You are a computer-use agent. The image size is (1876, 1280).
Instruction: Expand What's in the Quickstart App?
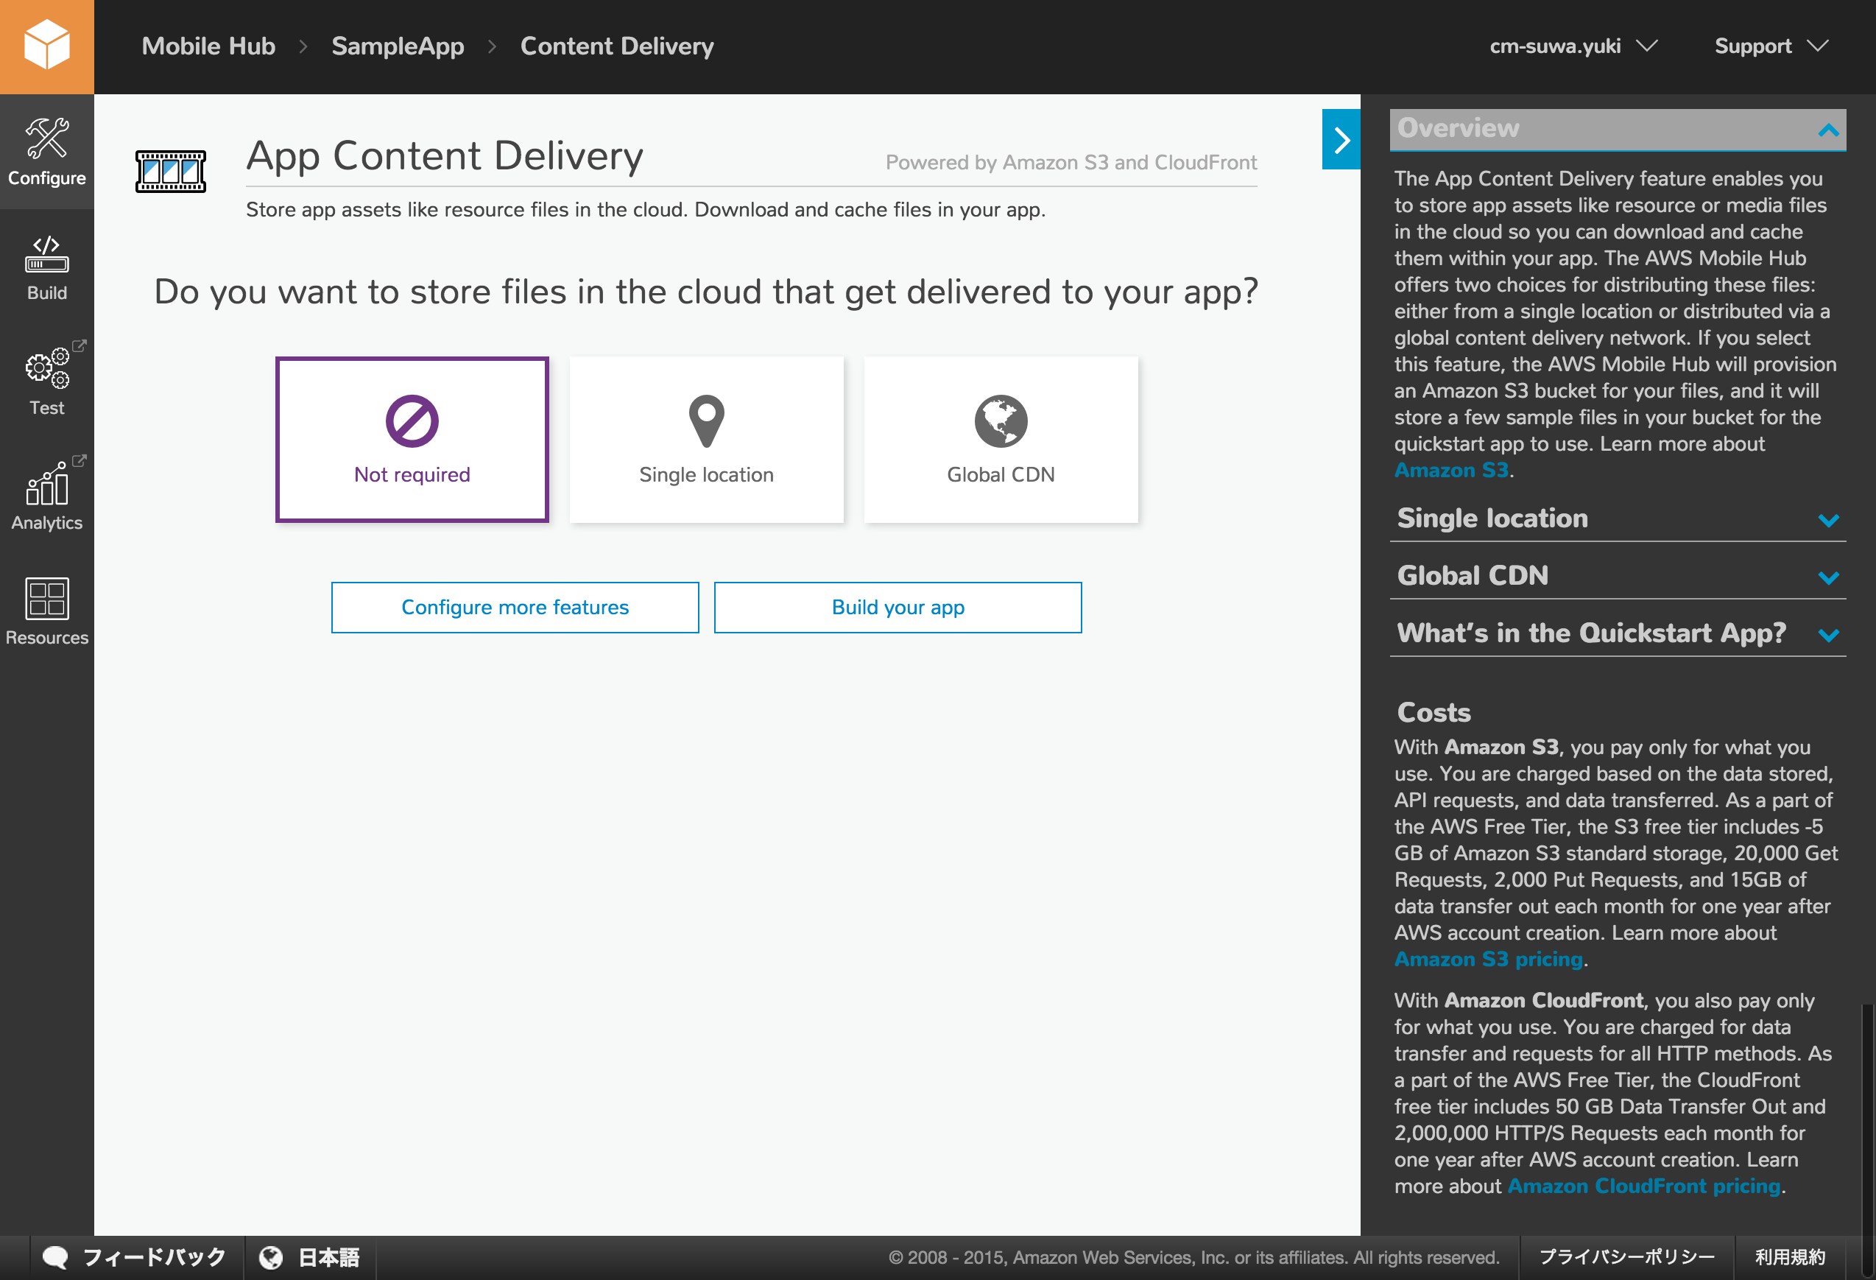point(1618,633)
